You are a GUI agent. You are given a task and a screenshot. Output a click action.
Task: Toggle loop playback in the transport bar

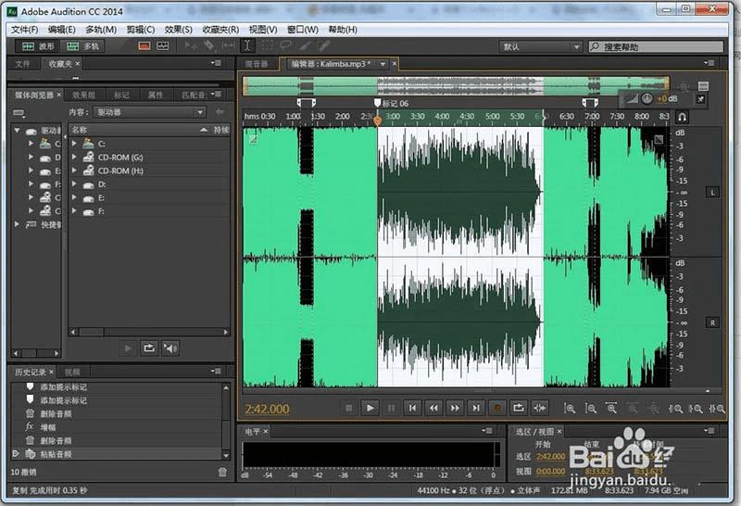[x=519, y=407]
